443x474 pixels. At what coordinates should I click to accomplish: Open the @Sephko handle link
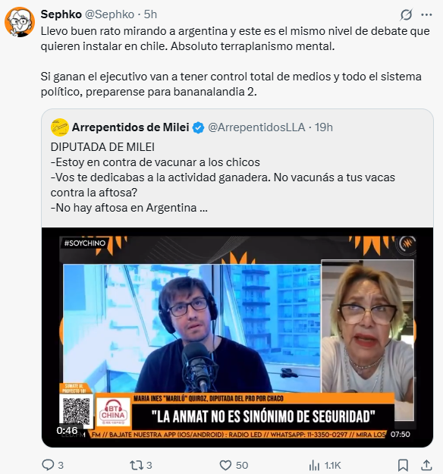pyautogui.click(x=109, y=14)
